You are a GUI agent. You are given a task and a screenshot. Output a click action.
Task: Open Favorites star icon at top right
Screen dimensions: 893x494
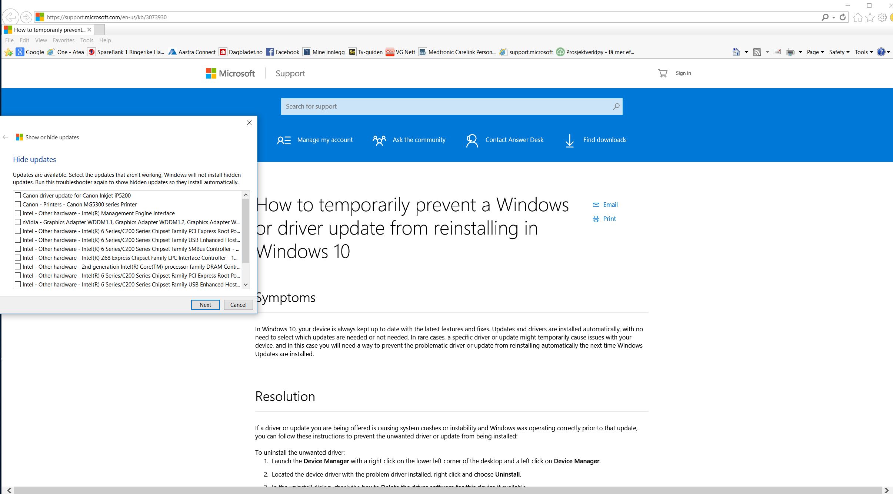pos(870,17)
